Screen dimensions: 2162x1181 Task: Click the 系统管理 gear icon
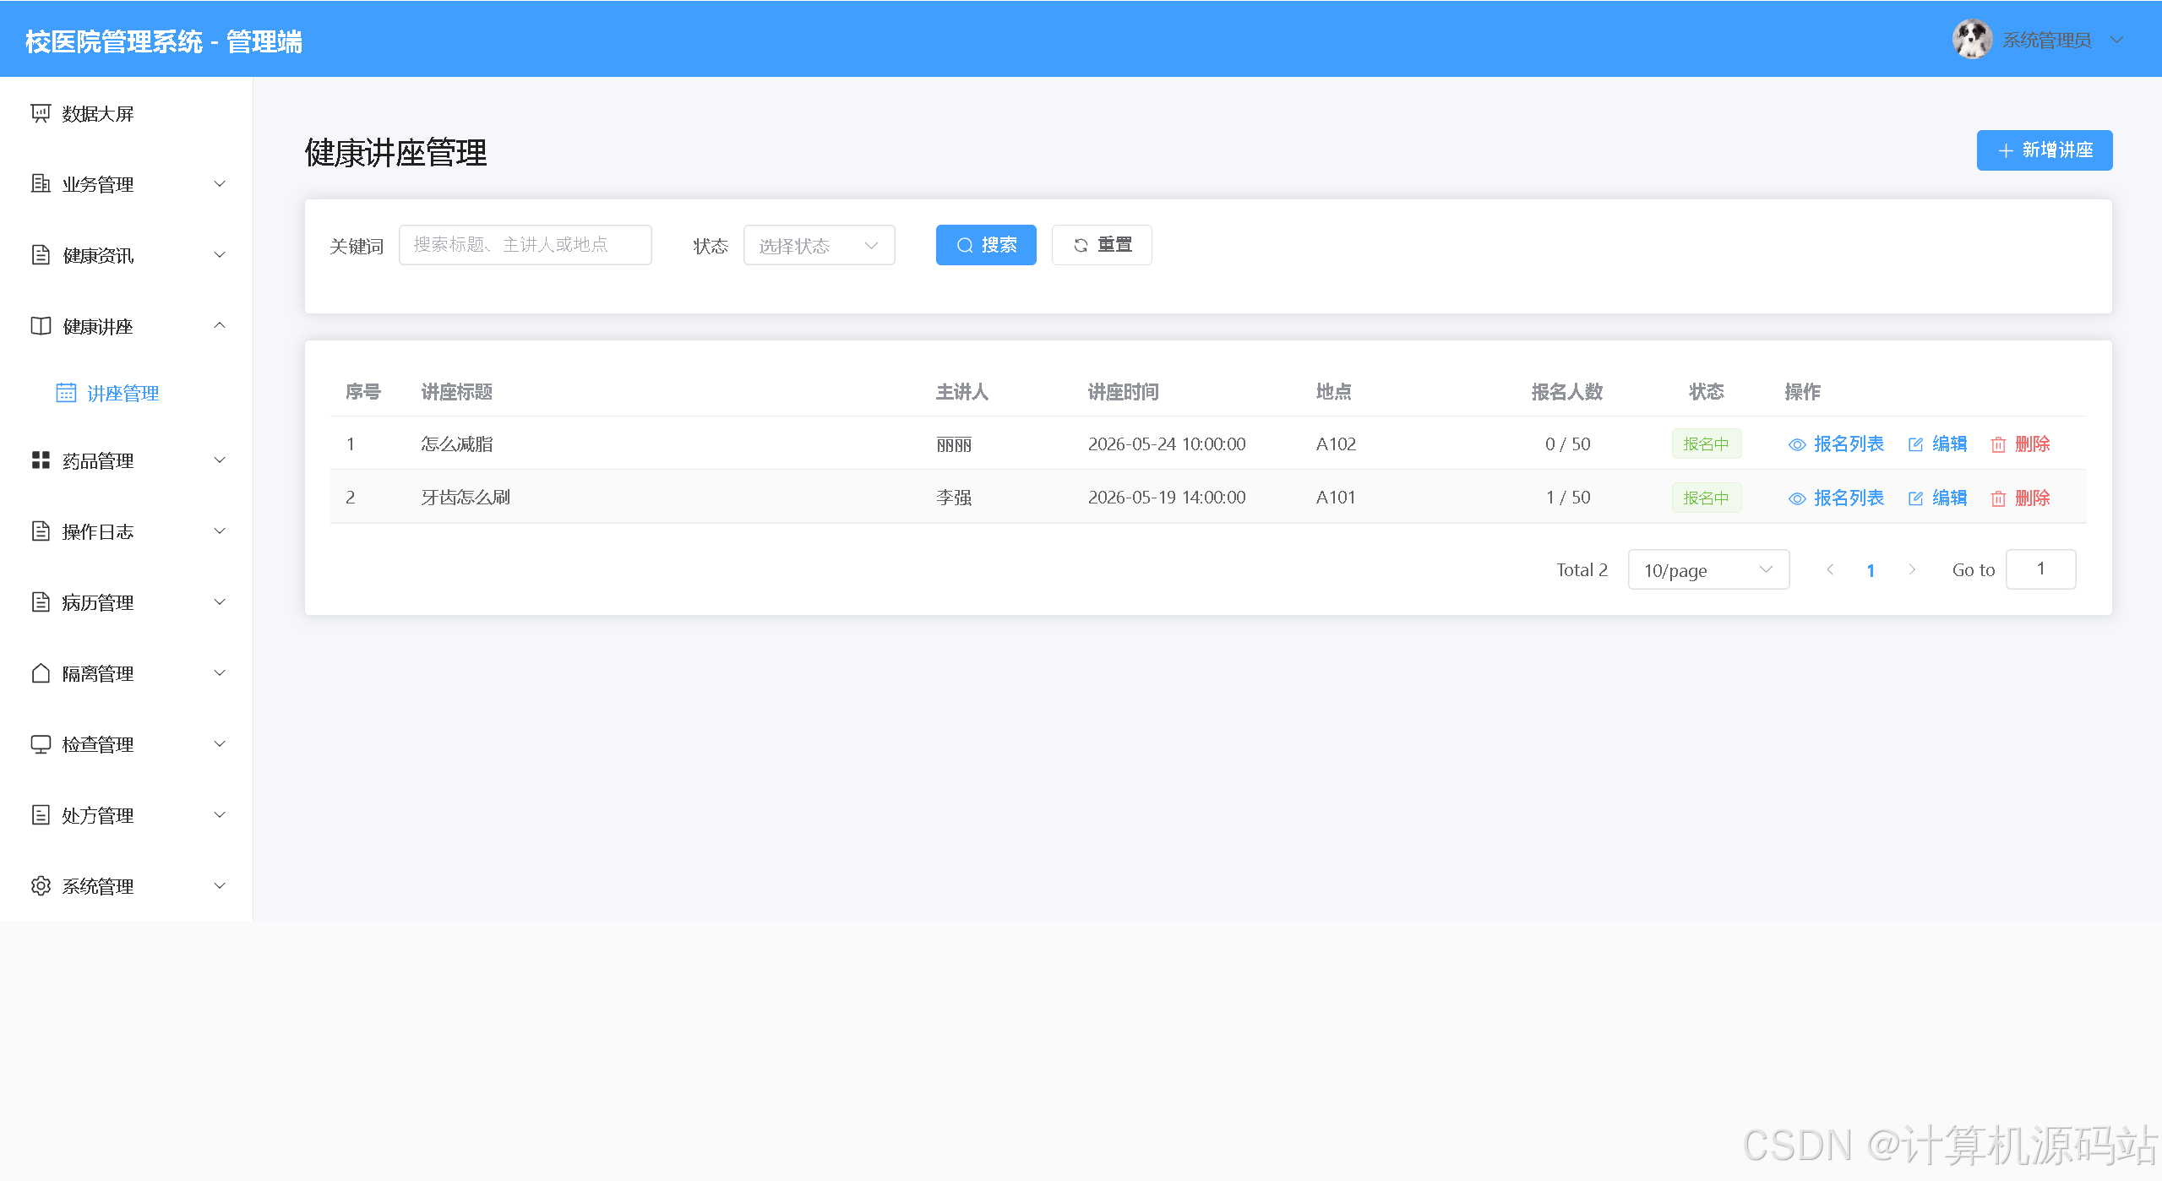tap(41, 886)
